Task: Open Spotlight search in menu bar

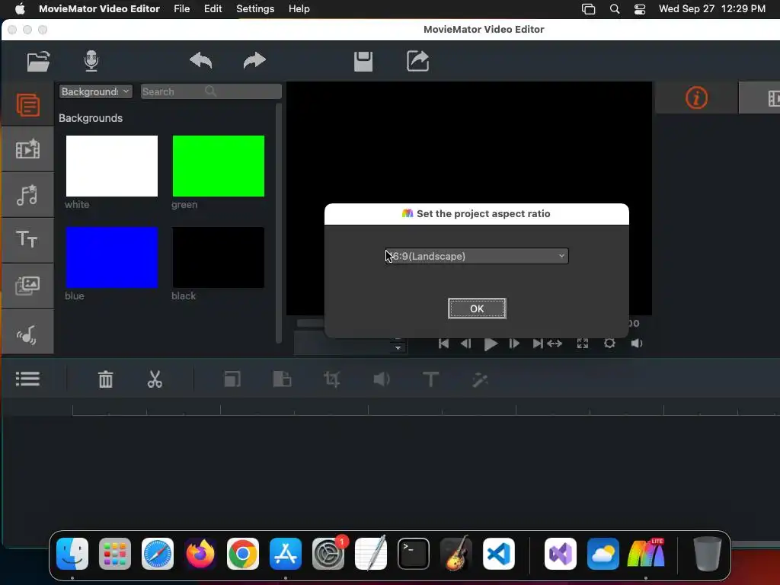Action: click(x=615, y=9)
